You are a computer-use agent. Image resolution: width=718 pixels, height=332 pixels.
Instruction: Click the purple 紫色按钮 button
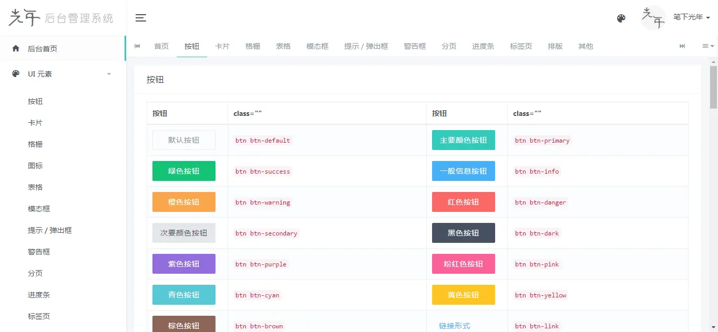click(183, 264)
